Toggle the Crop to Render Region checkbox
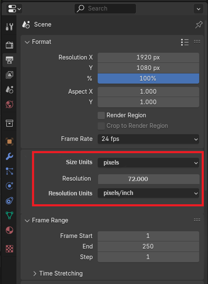This screenshot has width=208, height=284. coord(101,126)
